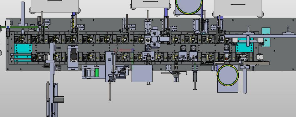Select the black camera unit on the lower track
296x117 pixels.
[74, 54]
